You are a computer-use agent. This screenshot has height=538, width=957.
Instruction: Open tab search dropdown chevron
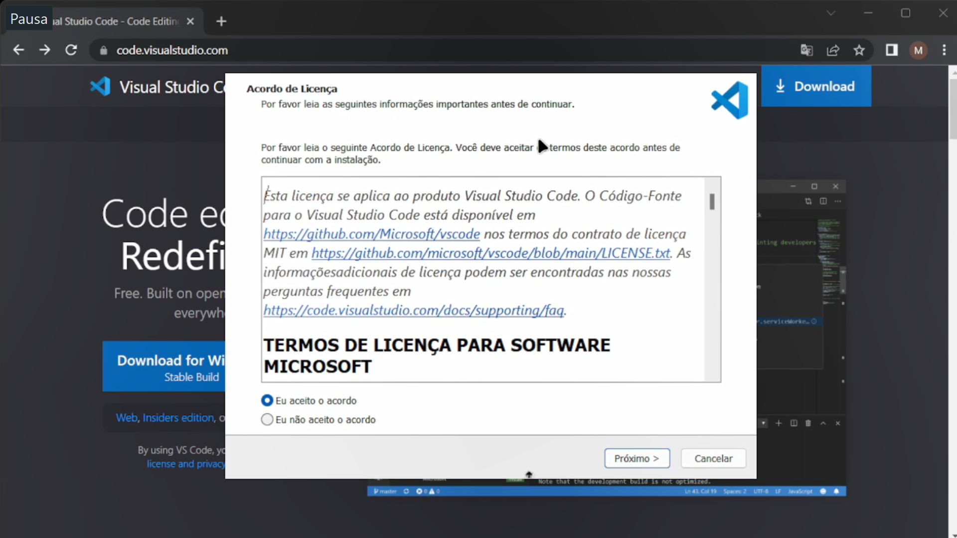click(x=830, y=13)
